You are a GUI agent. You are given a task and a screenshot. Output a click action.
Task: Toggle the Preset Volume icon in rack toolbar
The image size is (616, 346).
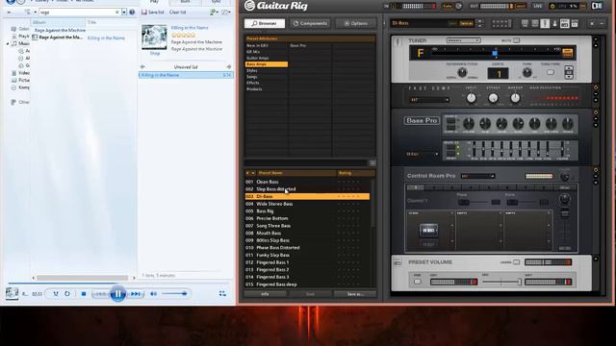pyautogui.click(x=575, y=23)
